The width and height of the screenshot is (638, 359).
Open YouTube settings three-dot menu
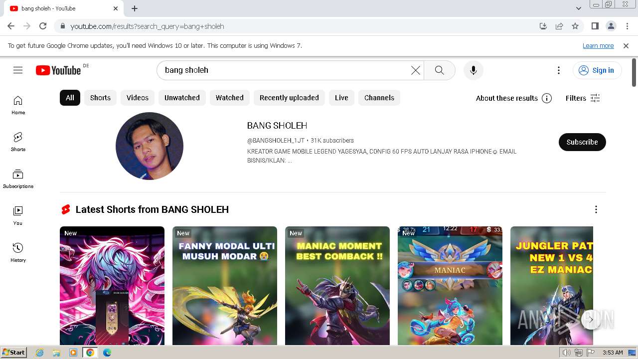tap(559, 70)
